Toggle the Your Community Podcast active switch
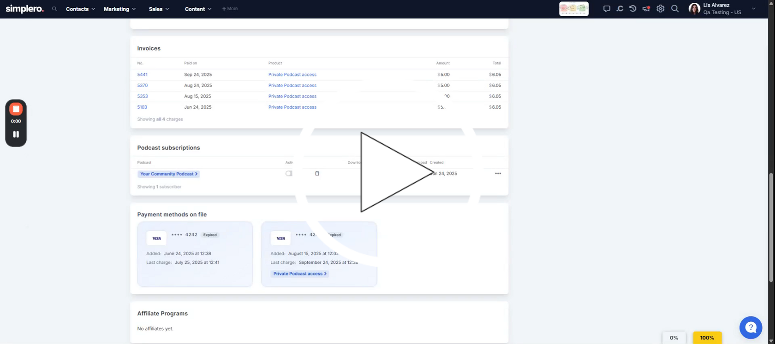 click(x=289, y=174)
